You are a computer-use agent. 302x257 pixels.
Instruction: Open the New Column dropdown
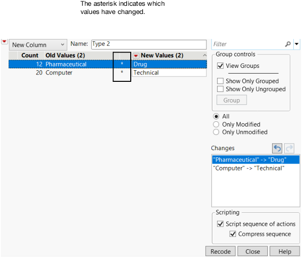tap(38, 45)
